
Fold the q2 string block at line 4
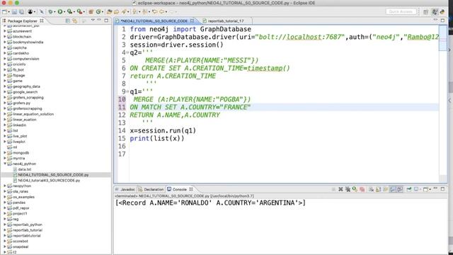click(x=127, y=52)
